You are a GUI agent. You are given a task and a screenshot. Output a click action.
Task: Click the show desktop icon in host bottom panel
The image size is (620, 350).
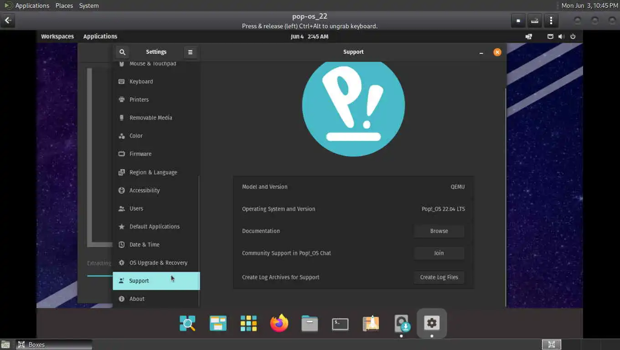5,345
